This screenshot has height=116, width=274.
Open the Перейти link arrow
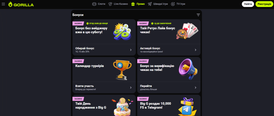click(196, 88)
